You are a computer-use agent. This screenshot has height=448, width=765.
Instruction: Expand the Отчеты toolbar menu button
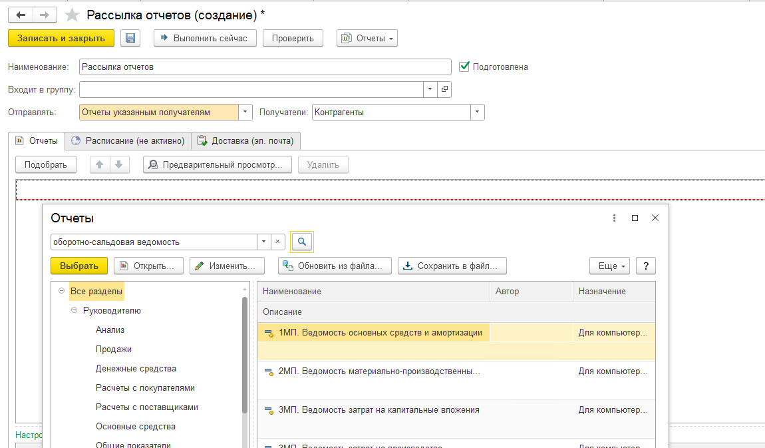[x=367, y=38]
